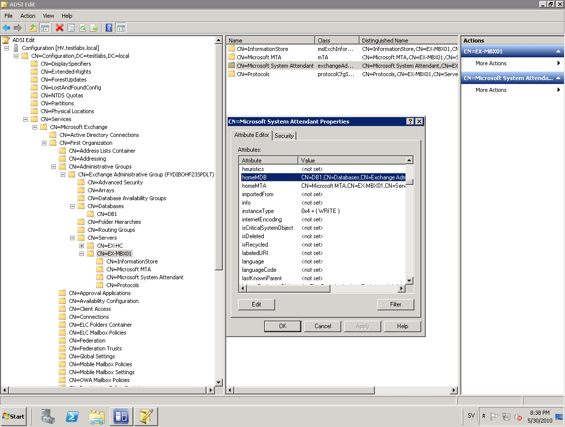
Task: Switch to the Security tab
Action: 284,135
